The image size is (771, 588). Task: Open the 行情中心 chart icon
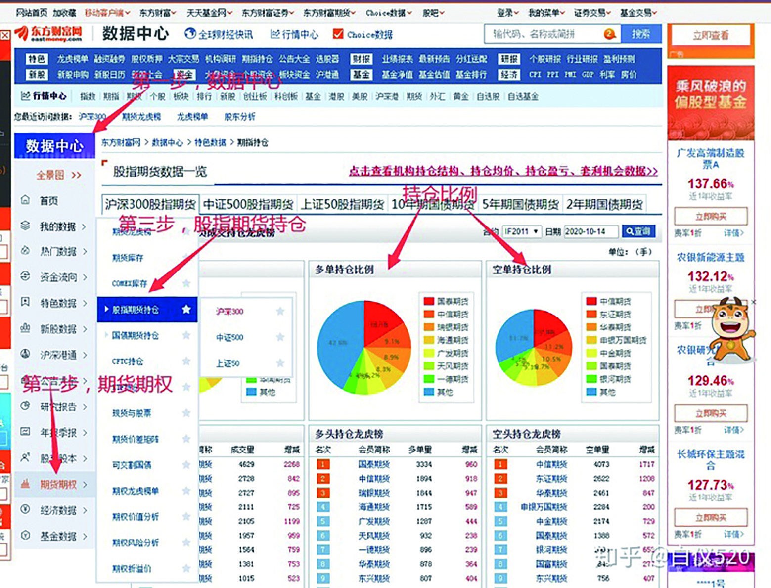coord(277,35)
